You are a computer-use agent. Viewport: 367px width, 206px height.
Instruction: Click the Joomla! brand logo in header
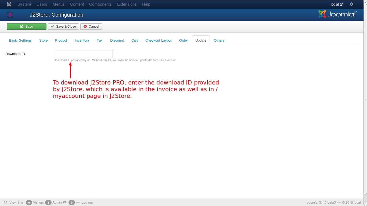pyautogui.click(x=337, y=14)
